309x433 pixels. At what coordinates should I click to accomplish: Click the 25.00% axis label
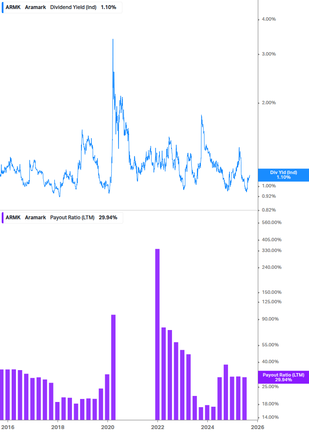pyautogui.click(x=270, y=386)
